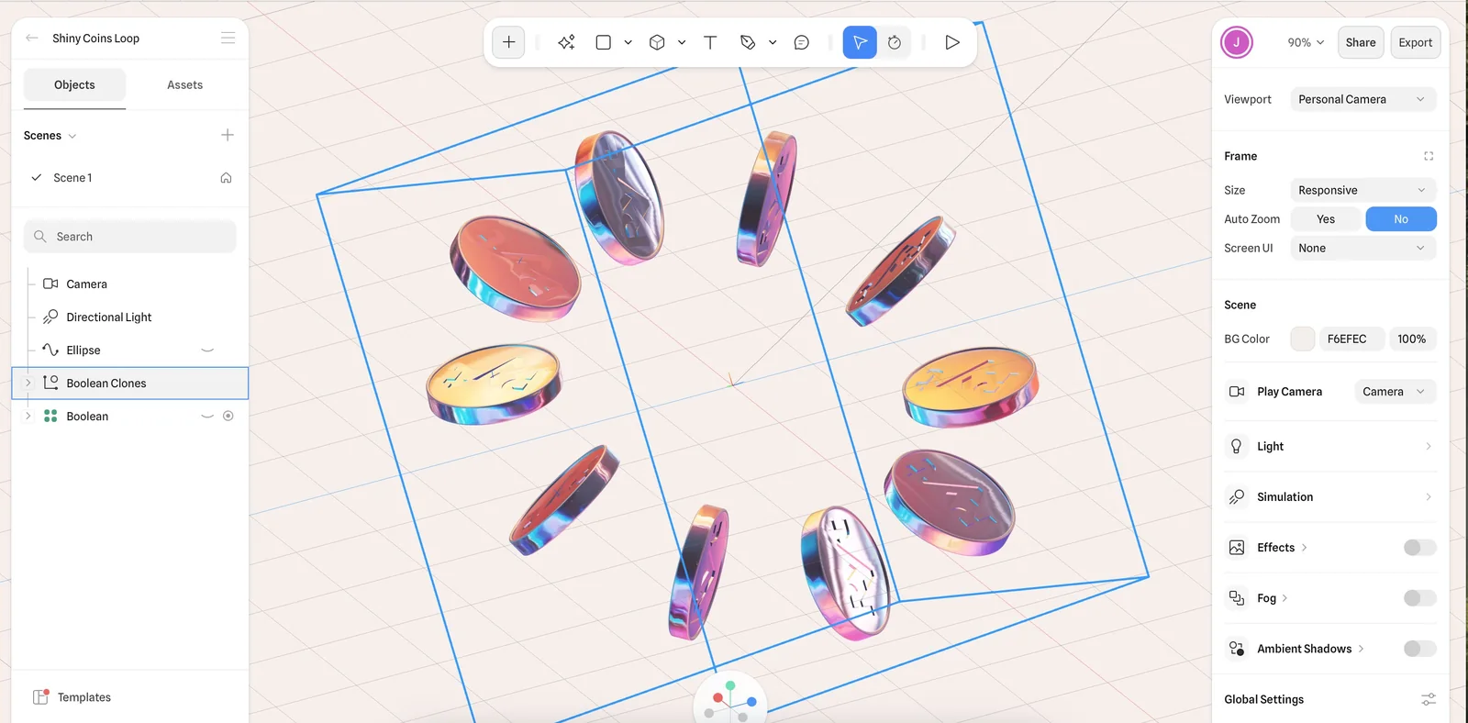Activate the select arrow tool

860,42
